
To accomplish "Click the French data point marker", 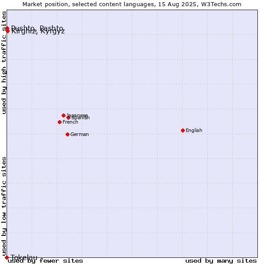I will click(59, 122).
